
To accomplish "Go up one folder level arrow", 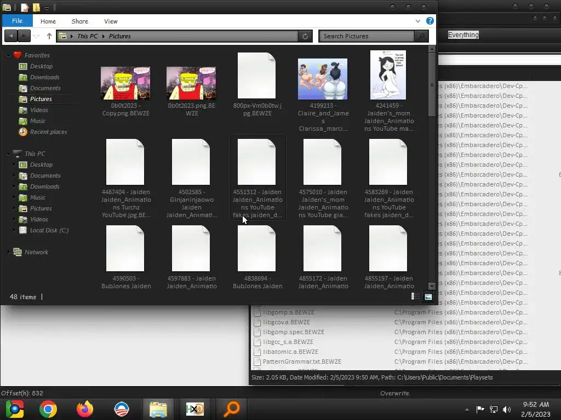I will 49,36.
